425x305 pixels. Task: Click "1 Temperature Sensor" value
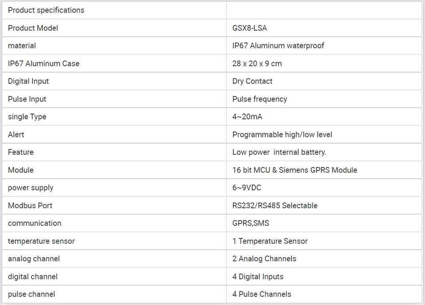point(270,241)
